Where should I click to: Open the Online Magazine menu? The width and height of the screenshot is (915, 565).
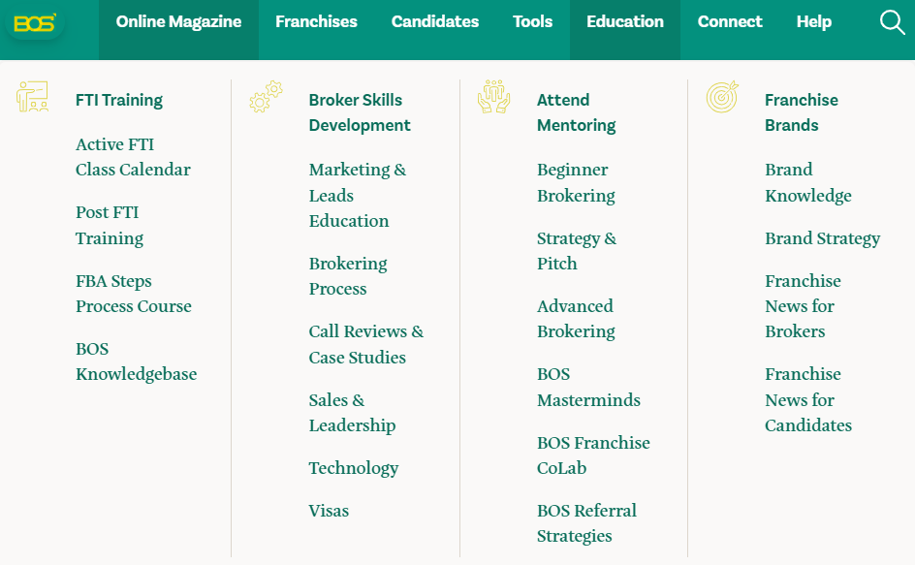click(x=178, y=22)
